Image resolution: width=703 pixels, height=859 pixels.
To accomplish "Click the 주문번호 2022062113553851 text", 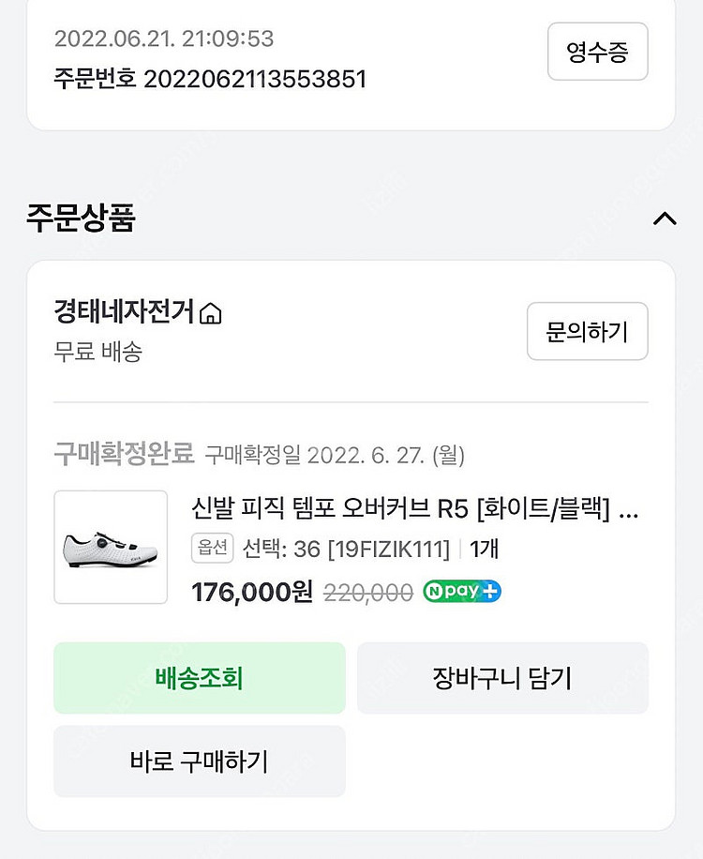I will coord(210,79).
